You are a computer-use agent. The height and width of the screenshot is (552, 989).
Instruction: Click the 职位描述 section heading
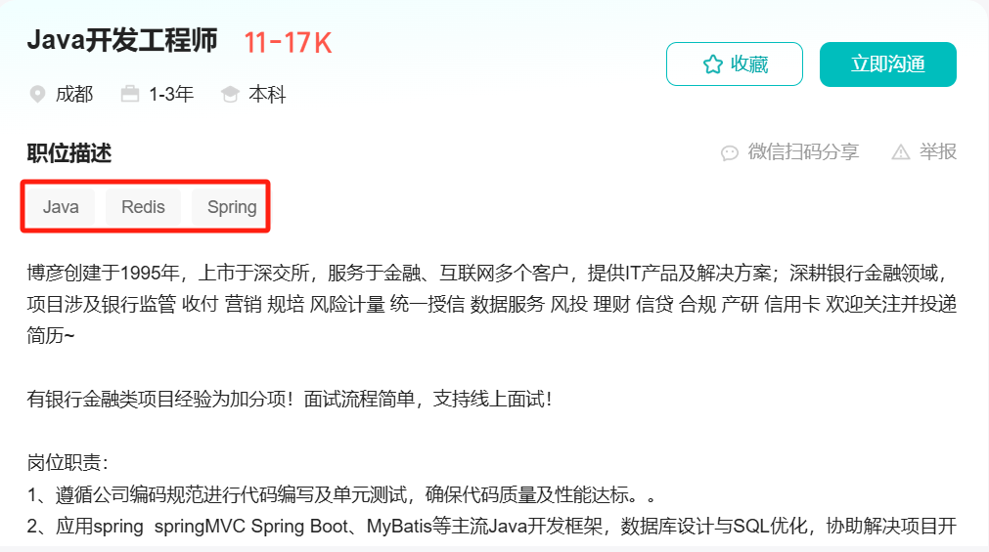[x=69, y=153]
